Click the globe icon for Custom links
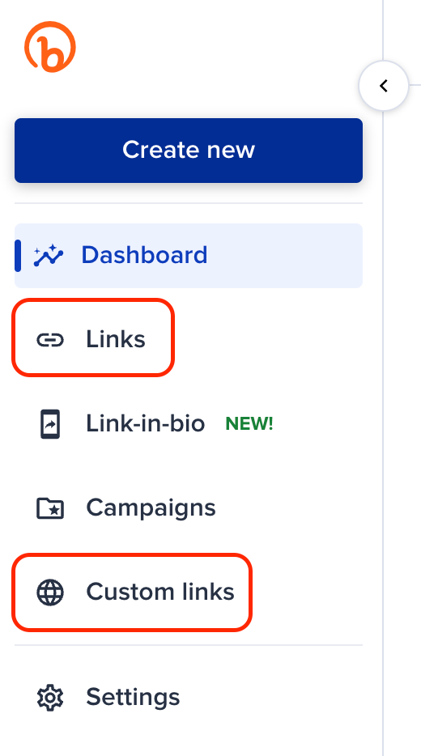This screenshot has height=756, width=421. [x=50, y=592]
